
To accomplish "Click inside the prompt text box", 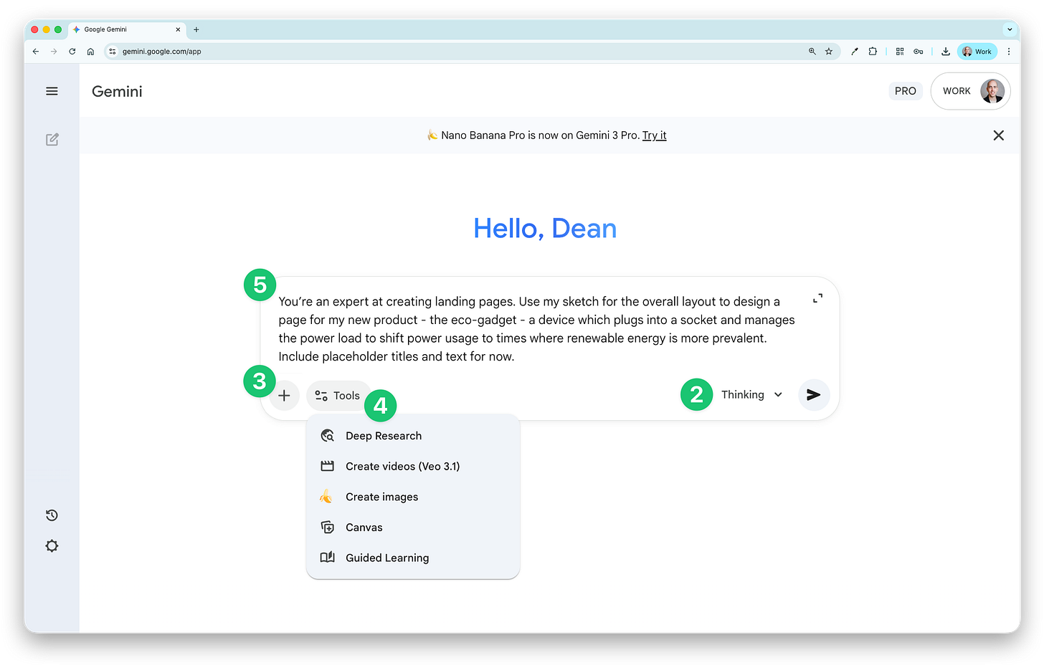I will (x=536, y=329).
